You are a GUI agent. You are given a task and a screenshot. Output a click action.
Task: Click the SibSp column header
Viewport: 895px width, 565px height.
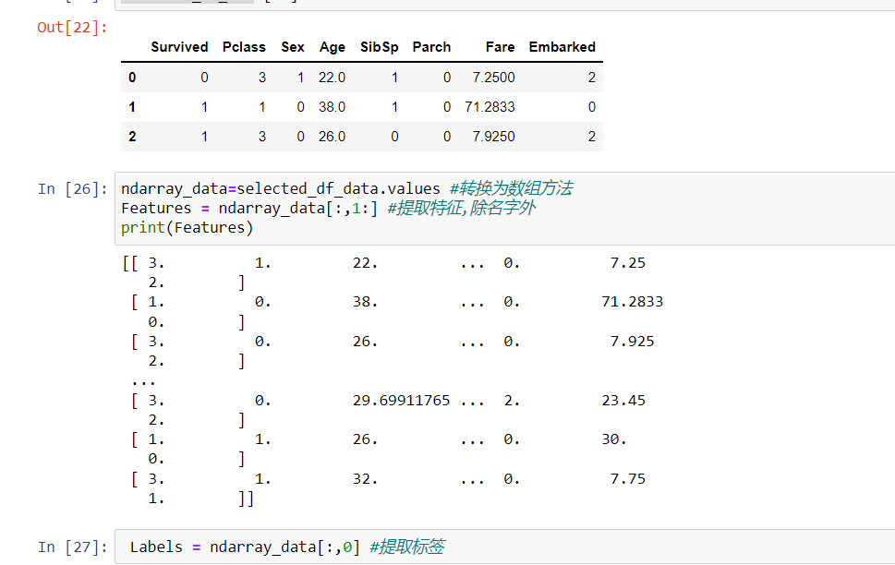[379, 47]
